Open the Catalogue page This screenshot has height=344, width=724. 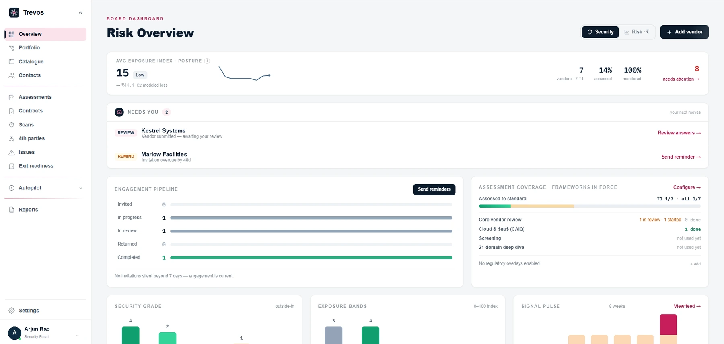(45, 61)
